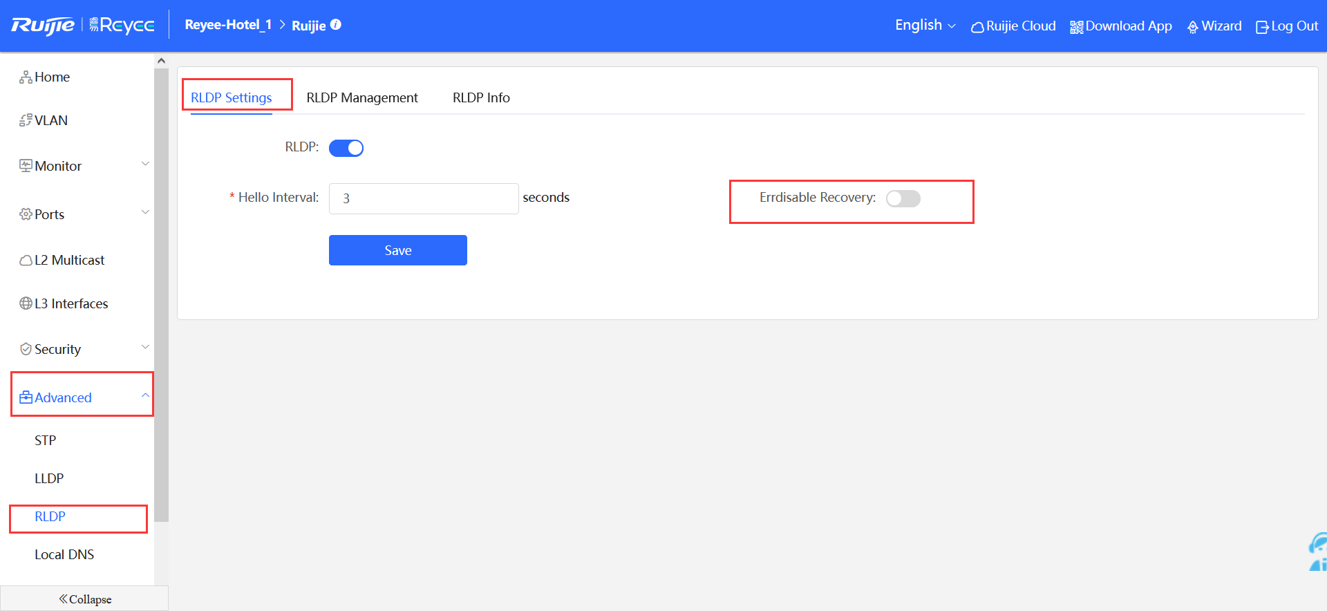Launch the Wizard from the header
This screenshot has height=611, width=1327.
1214,26
